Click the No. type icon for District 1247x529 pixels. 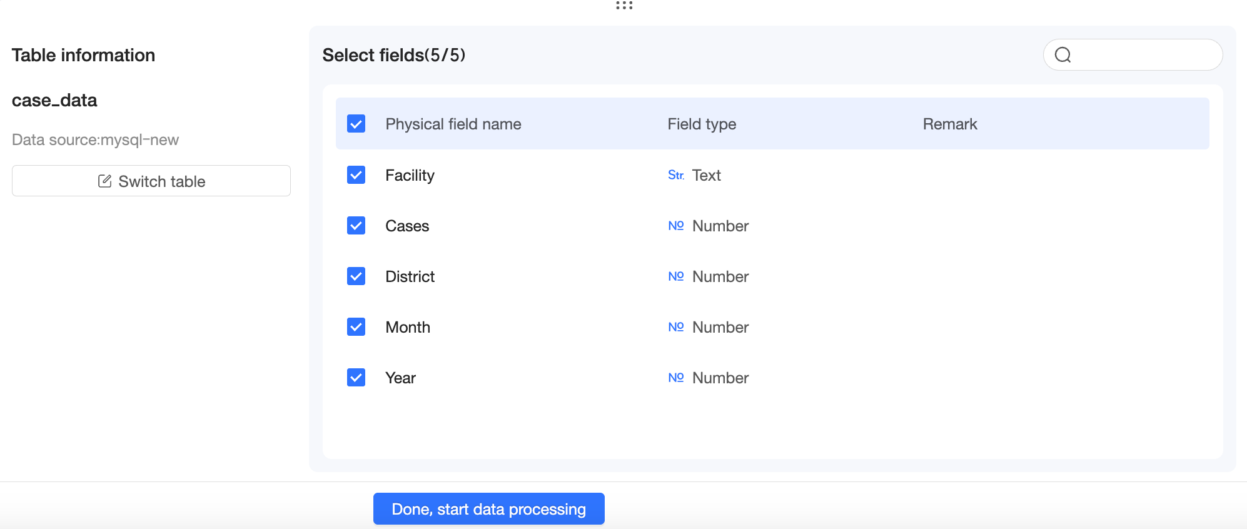pos(675,276)
